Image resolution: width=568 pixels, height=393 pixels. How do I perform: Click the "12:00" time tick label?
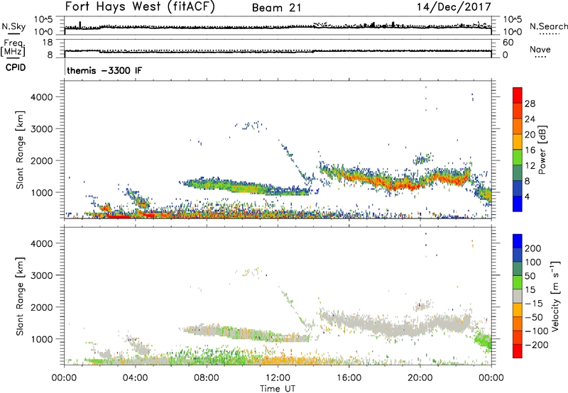278,378
